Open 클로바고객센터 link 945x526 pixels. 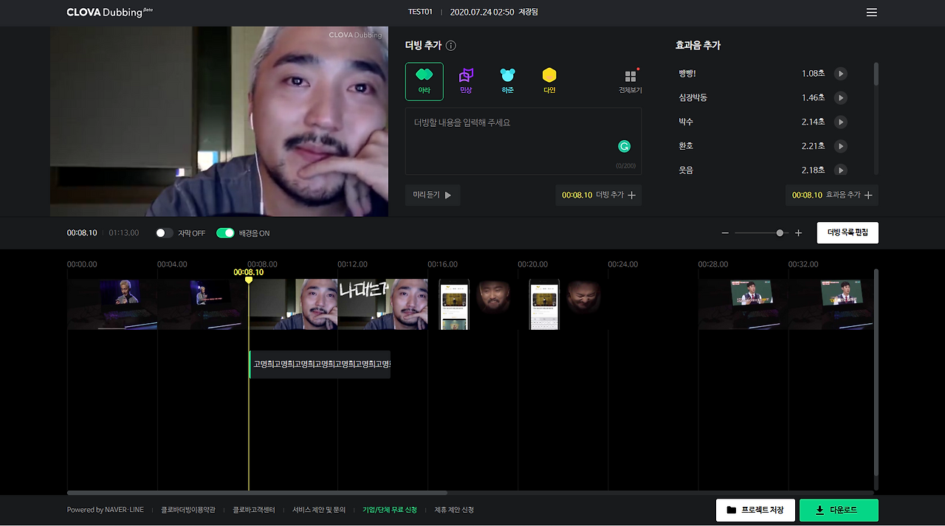click(254, 510)
